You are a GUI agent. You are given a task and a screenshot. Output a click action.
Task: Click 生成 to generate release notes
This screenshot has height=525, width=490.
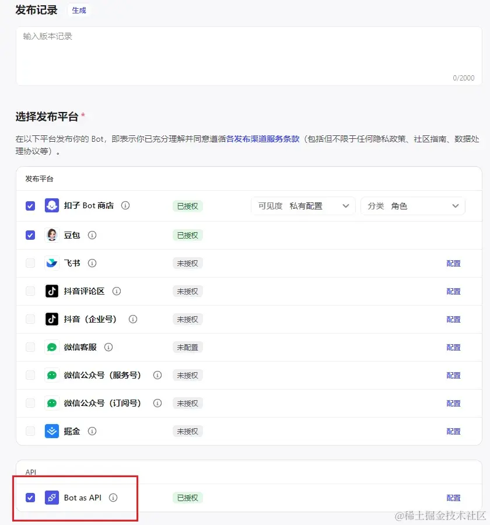click(x=79, y=10)
